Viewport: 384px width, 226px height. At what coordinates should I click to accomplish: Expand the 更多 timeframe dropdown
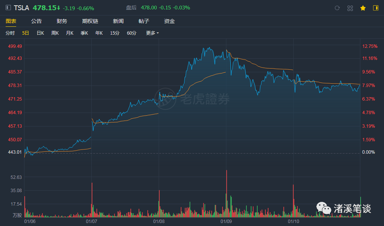pos(152,33)
